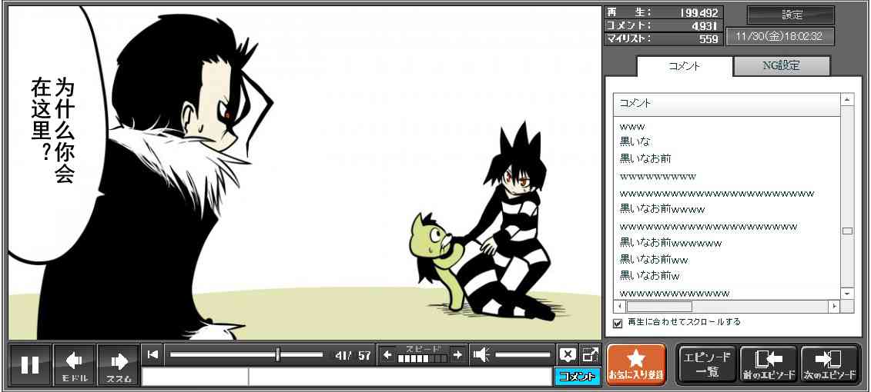Submit comment with blue コメント button
This screenshot has width=871, height=392.
pyautogui.click(x=577, y=377)
